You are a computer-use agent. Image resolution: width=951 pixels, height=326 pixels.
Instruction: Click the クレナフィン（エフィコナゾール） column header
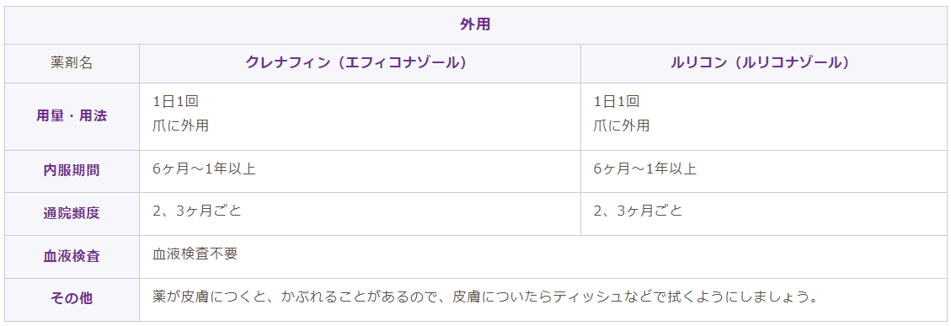click(359, 63)
